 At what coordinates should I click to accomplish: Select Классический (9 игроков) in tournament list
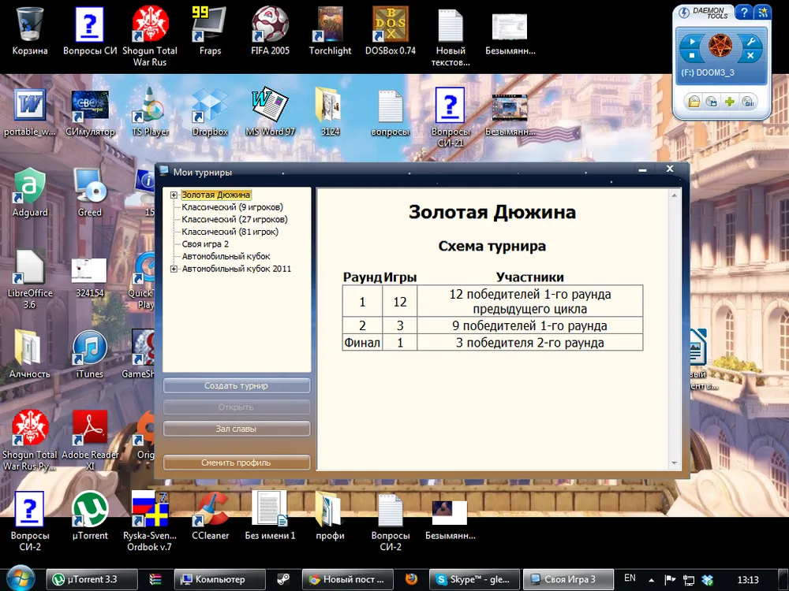232,207
